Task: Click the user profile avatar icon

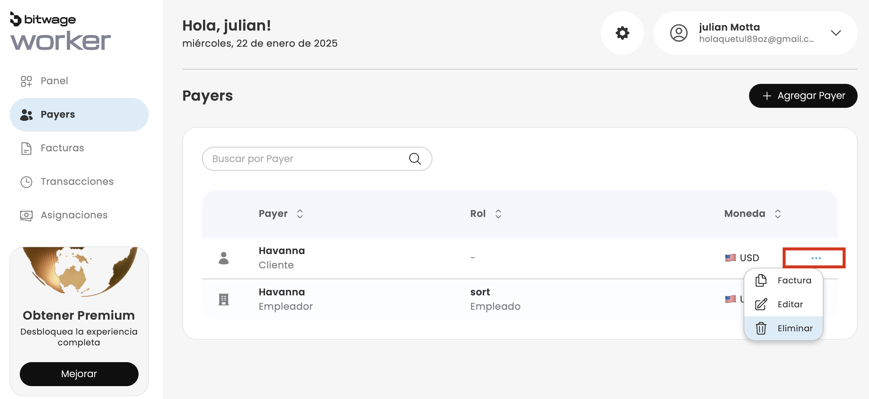Action: click(x=678, y=33)
